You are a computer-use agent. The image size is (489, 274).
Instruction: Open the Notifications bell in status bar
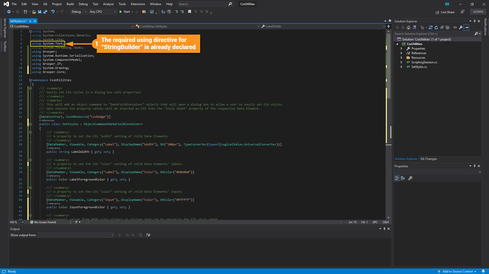point(483,271)
